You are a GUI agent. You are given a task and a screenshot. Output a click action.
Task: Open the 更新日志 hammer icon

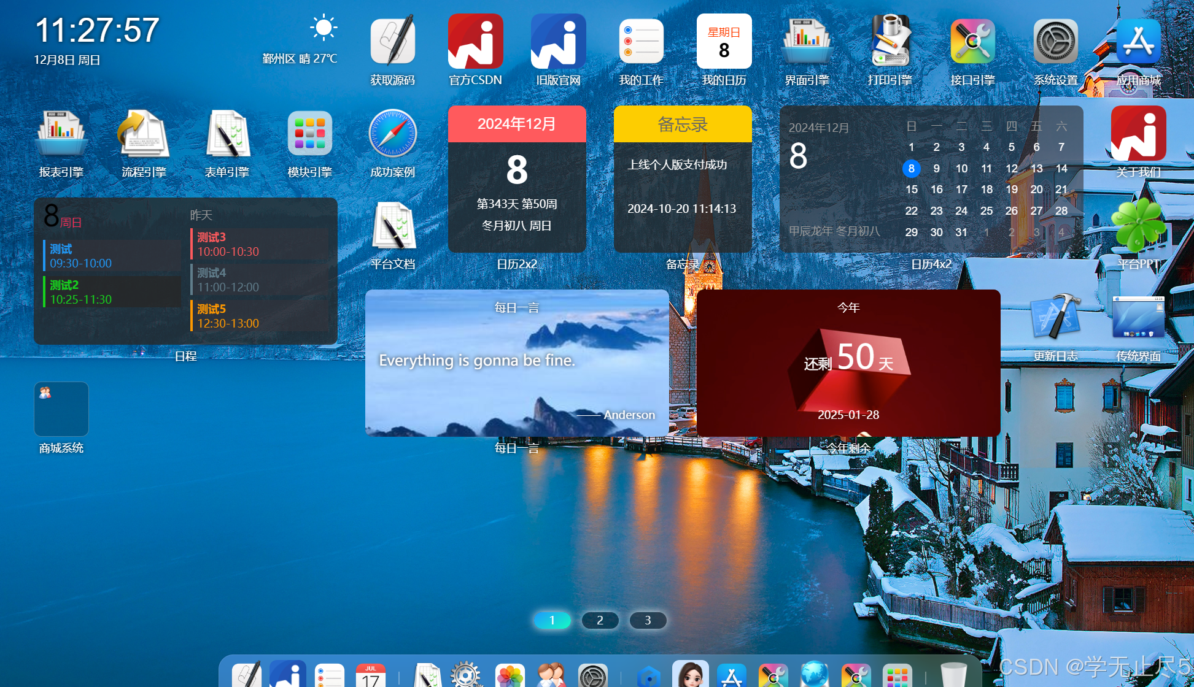pyautogui.click(x=1056, y=317)
